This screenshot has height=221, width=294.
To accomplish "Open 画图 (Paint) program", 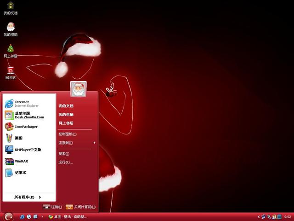I will pyautogui.click(x=18, y=138).
